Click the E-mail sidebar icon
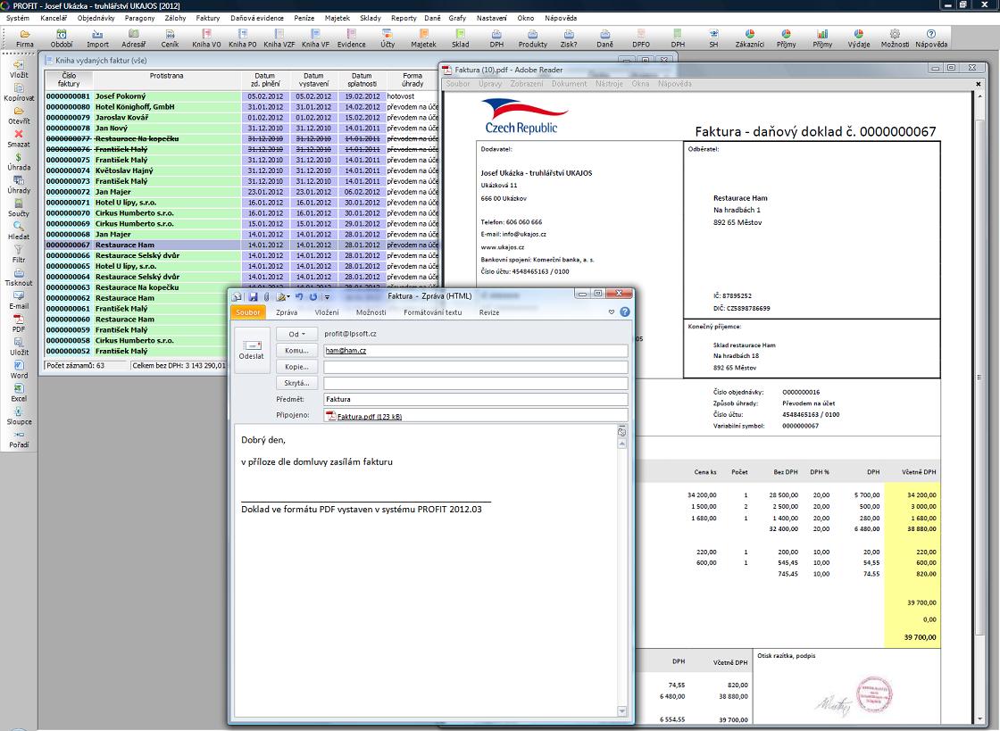Image resolution: width=1000 pixels, height=731 pixels. pyautogui.click(x=19, y=300)
